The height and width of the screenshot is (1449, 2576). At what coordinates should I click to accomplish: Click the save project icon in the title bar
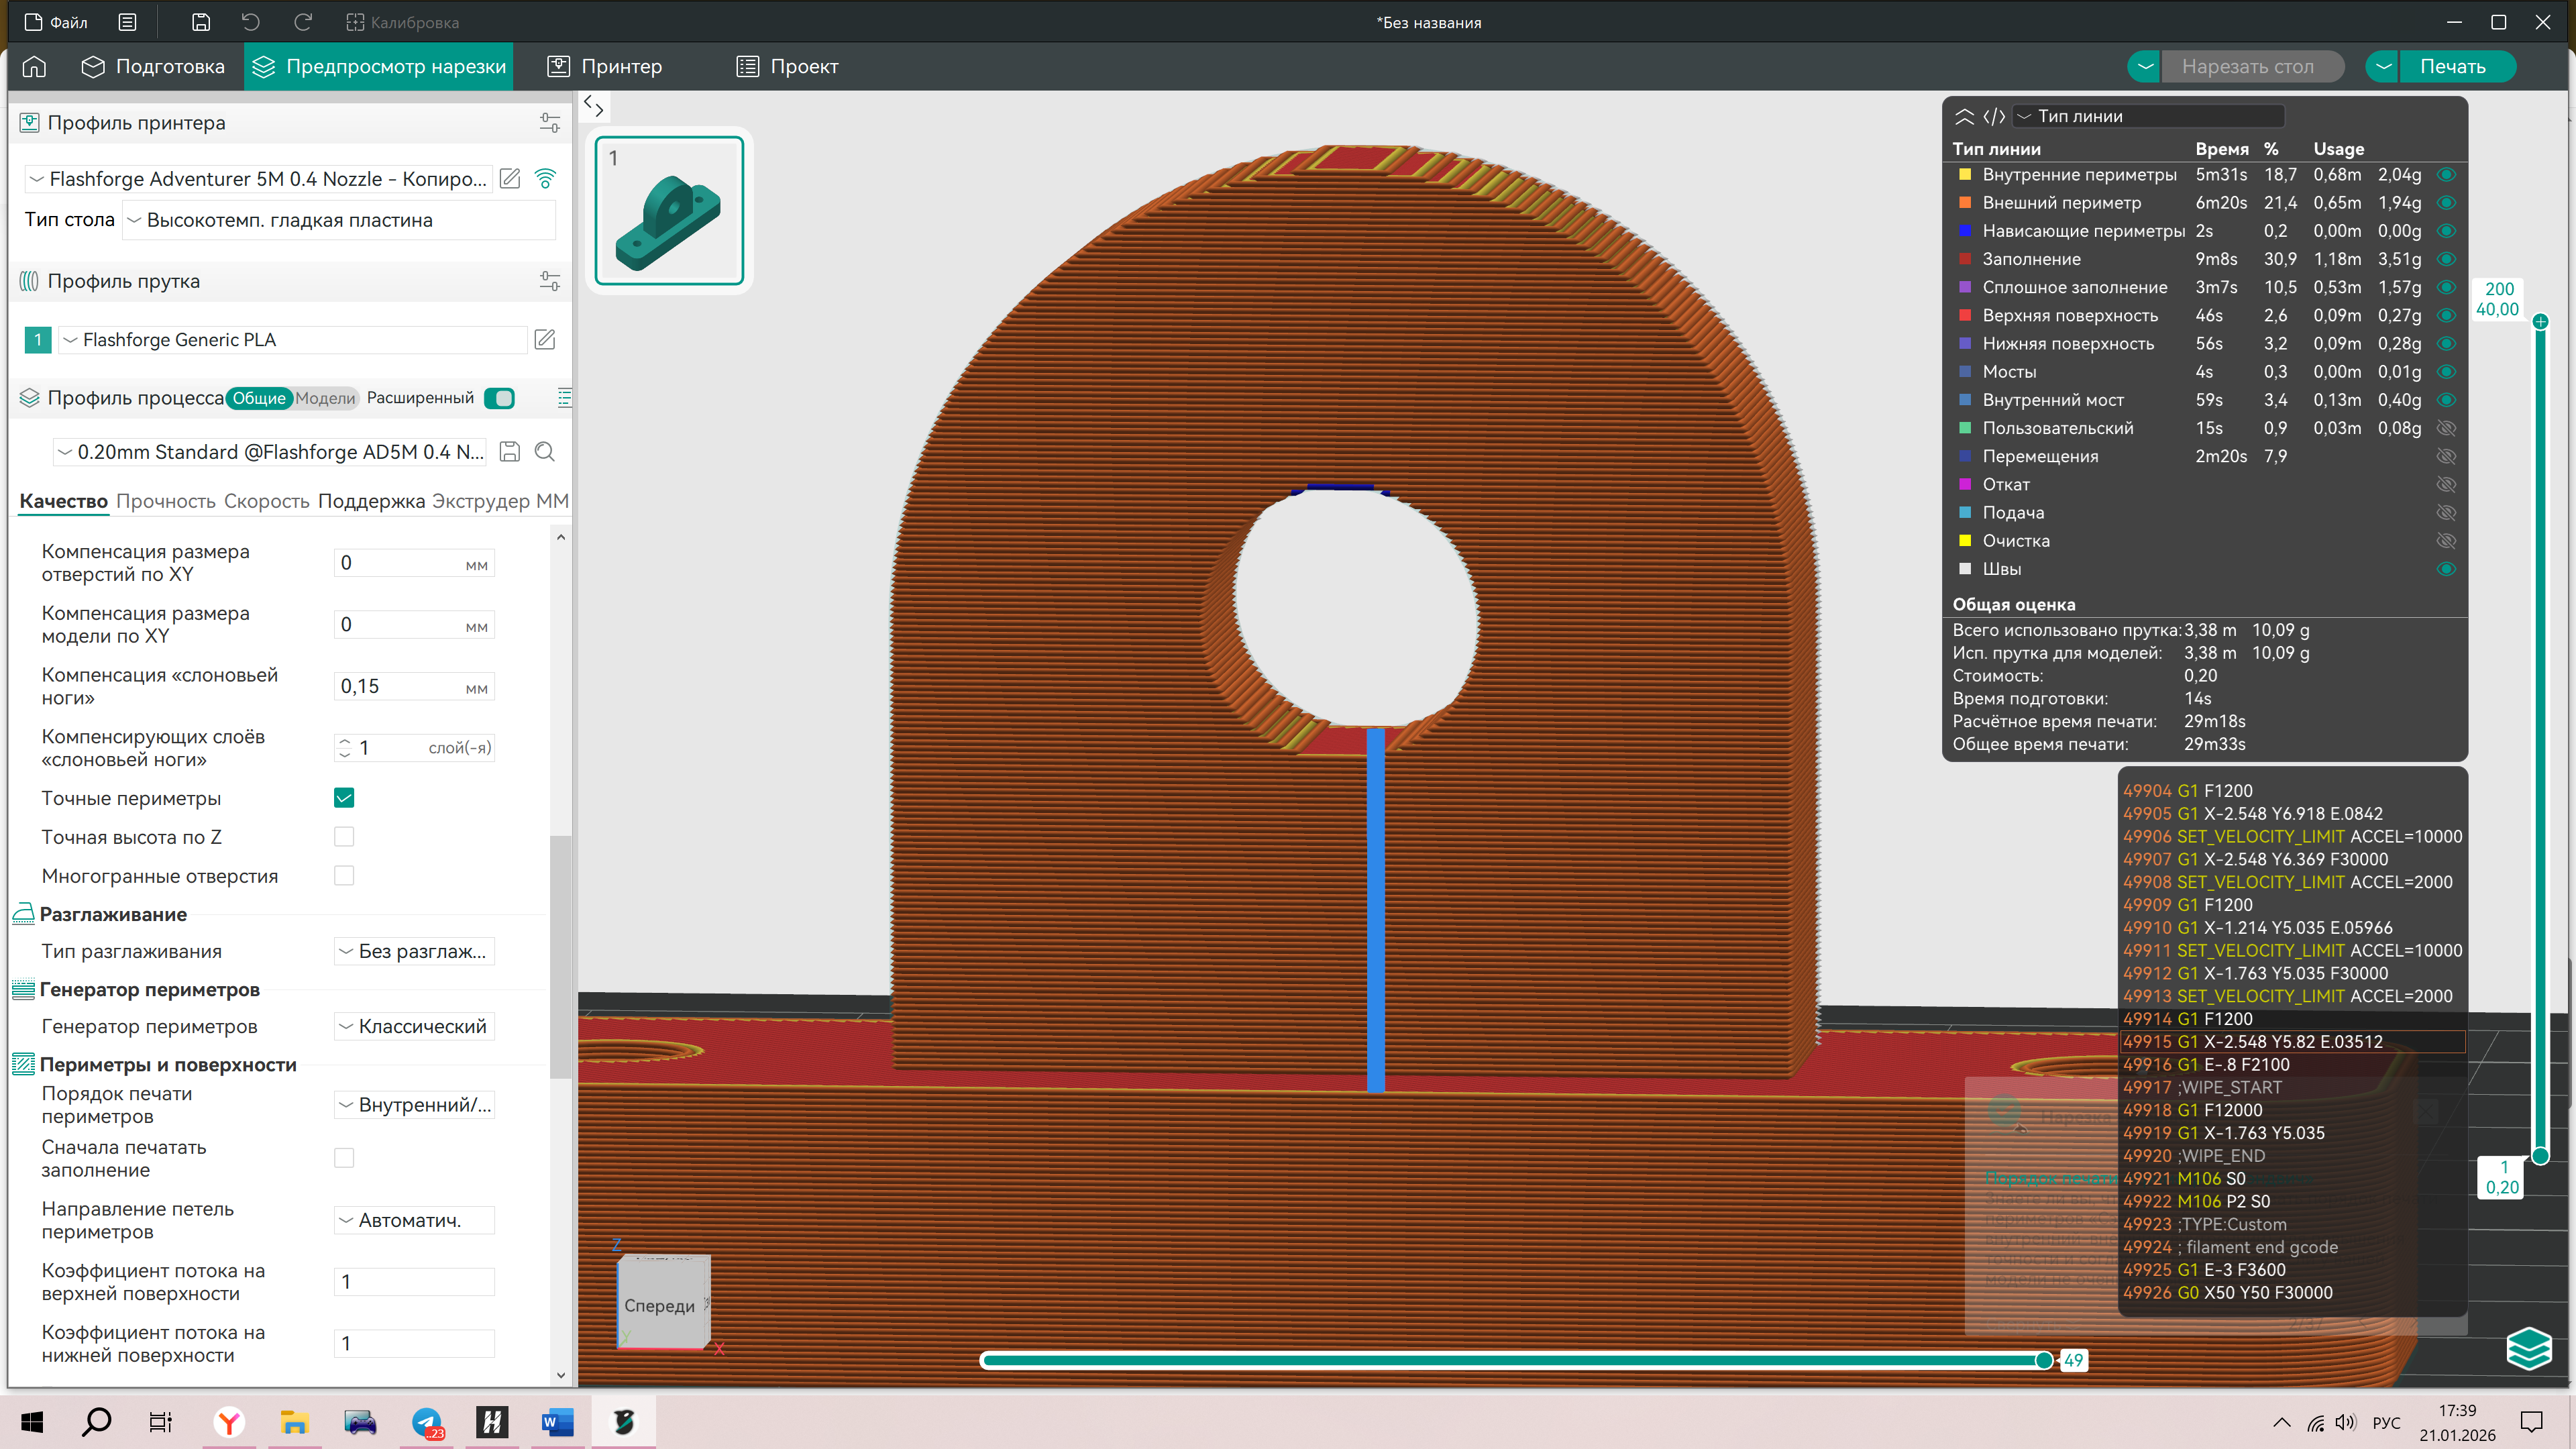point(201,22)
